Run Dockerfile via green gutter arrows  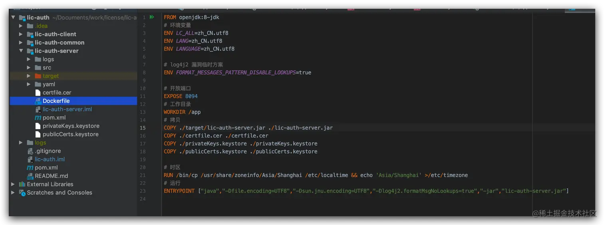152,17
